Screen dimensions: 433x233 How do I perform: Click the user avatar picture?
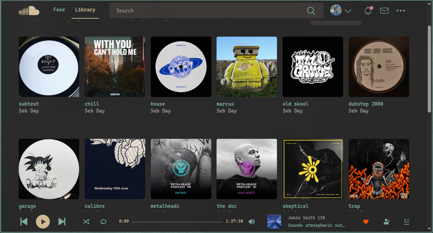[336, 10]
